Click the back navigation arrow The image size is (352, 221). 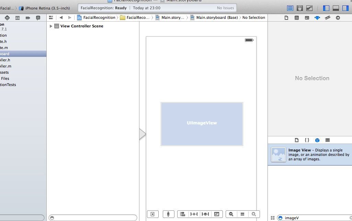coord(61,17)
